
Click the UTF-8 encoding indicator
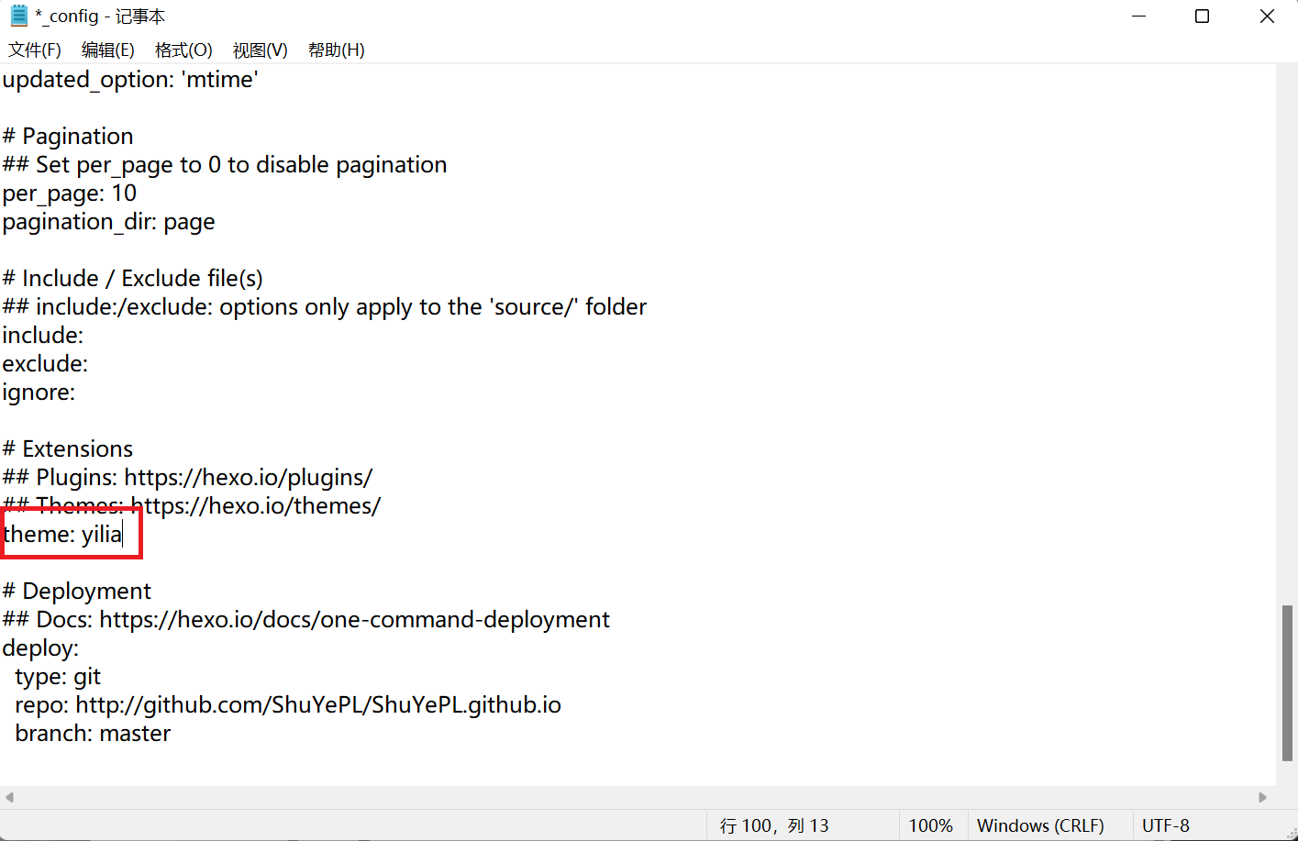1165,825
